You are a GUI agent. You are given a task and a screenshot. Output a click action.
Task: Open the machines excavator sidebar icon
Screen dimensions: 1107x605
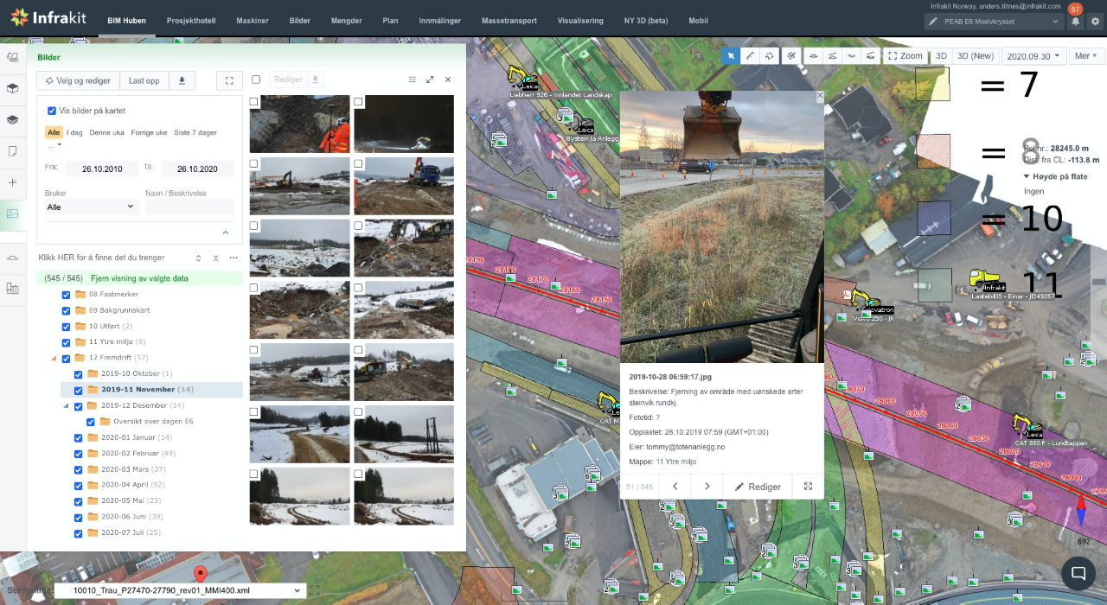[13, 57]
